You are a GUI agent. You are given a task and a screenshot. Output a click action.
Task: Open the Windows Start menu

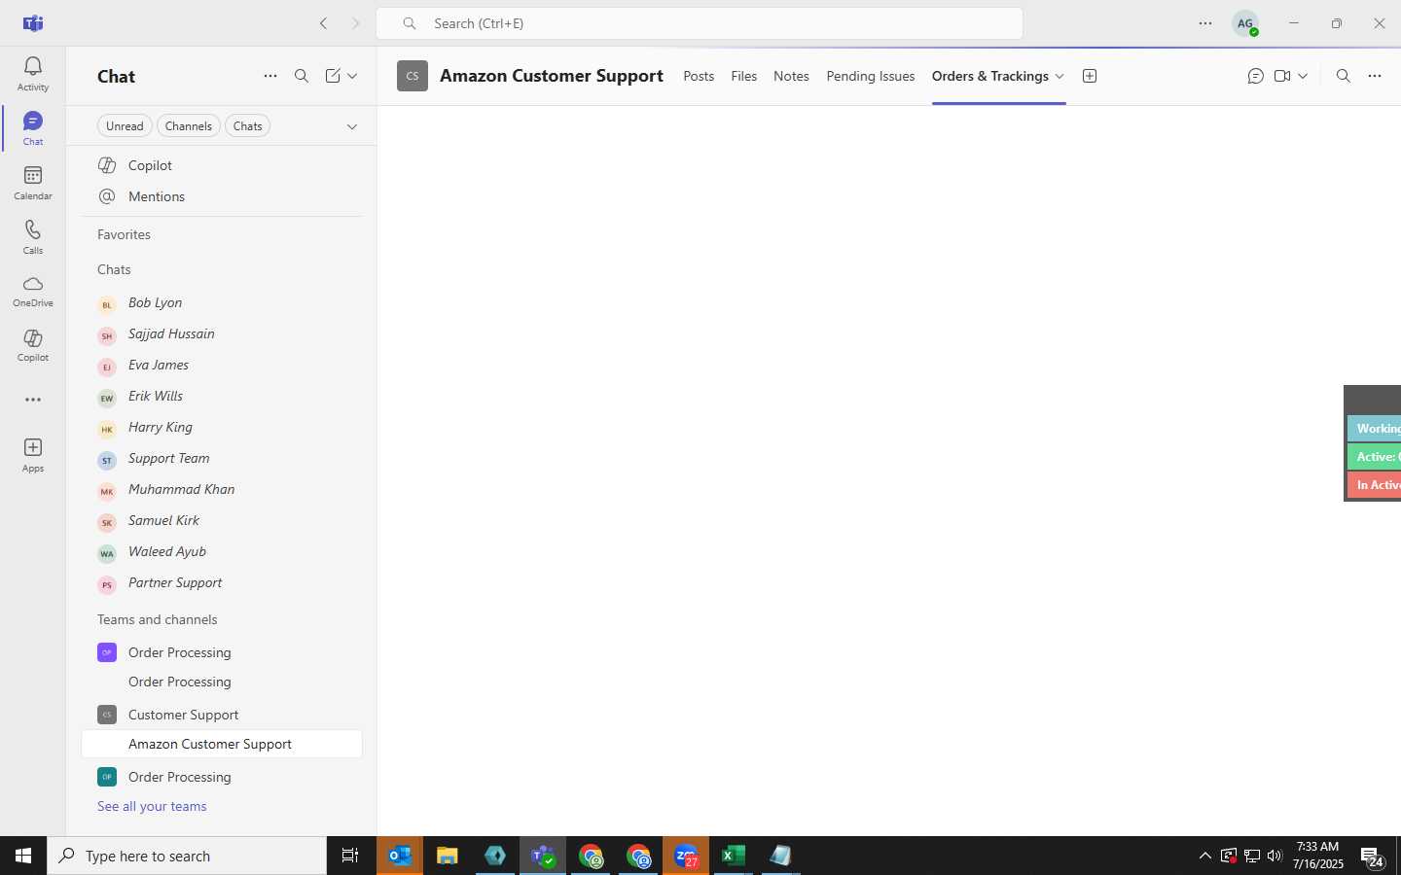[23, 856]
